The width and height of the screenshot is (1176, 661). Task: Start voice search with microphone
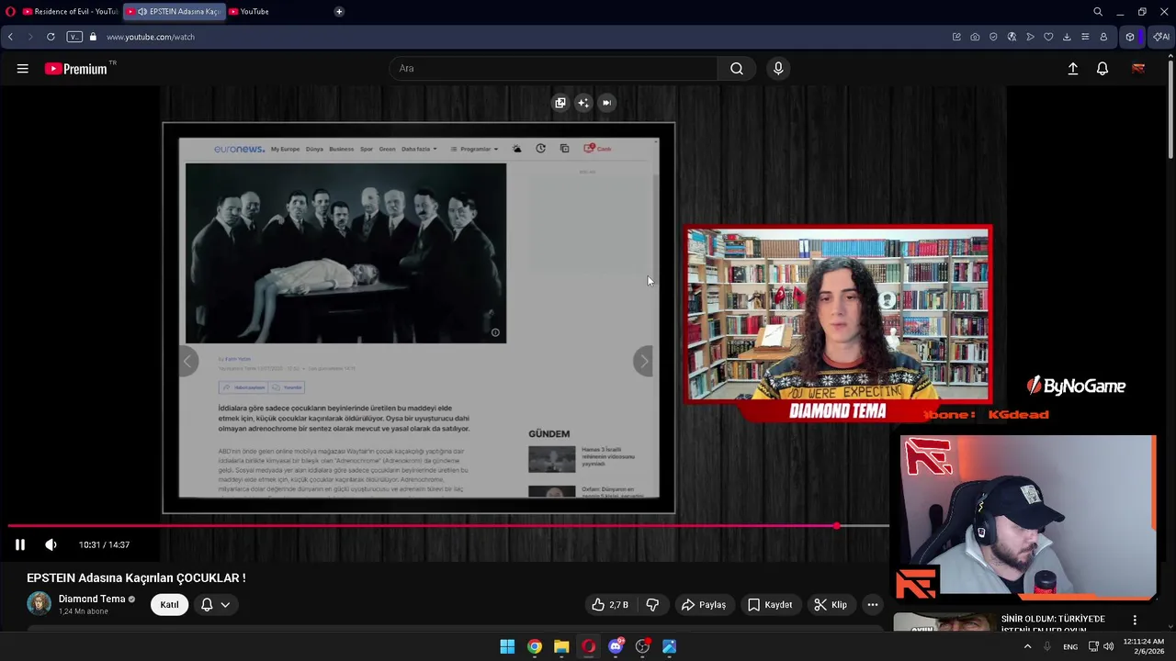(x=778, y=69)
